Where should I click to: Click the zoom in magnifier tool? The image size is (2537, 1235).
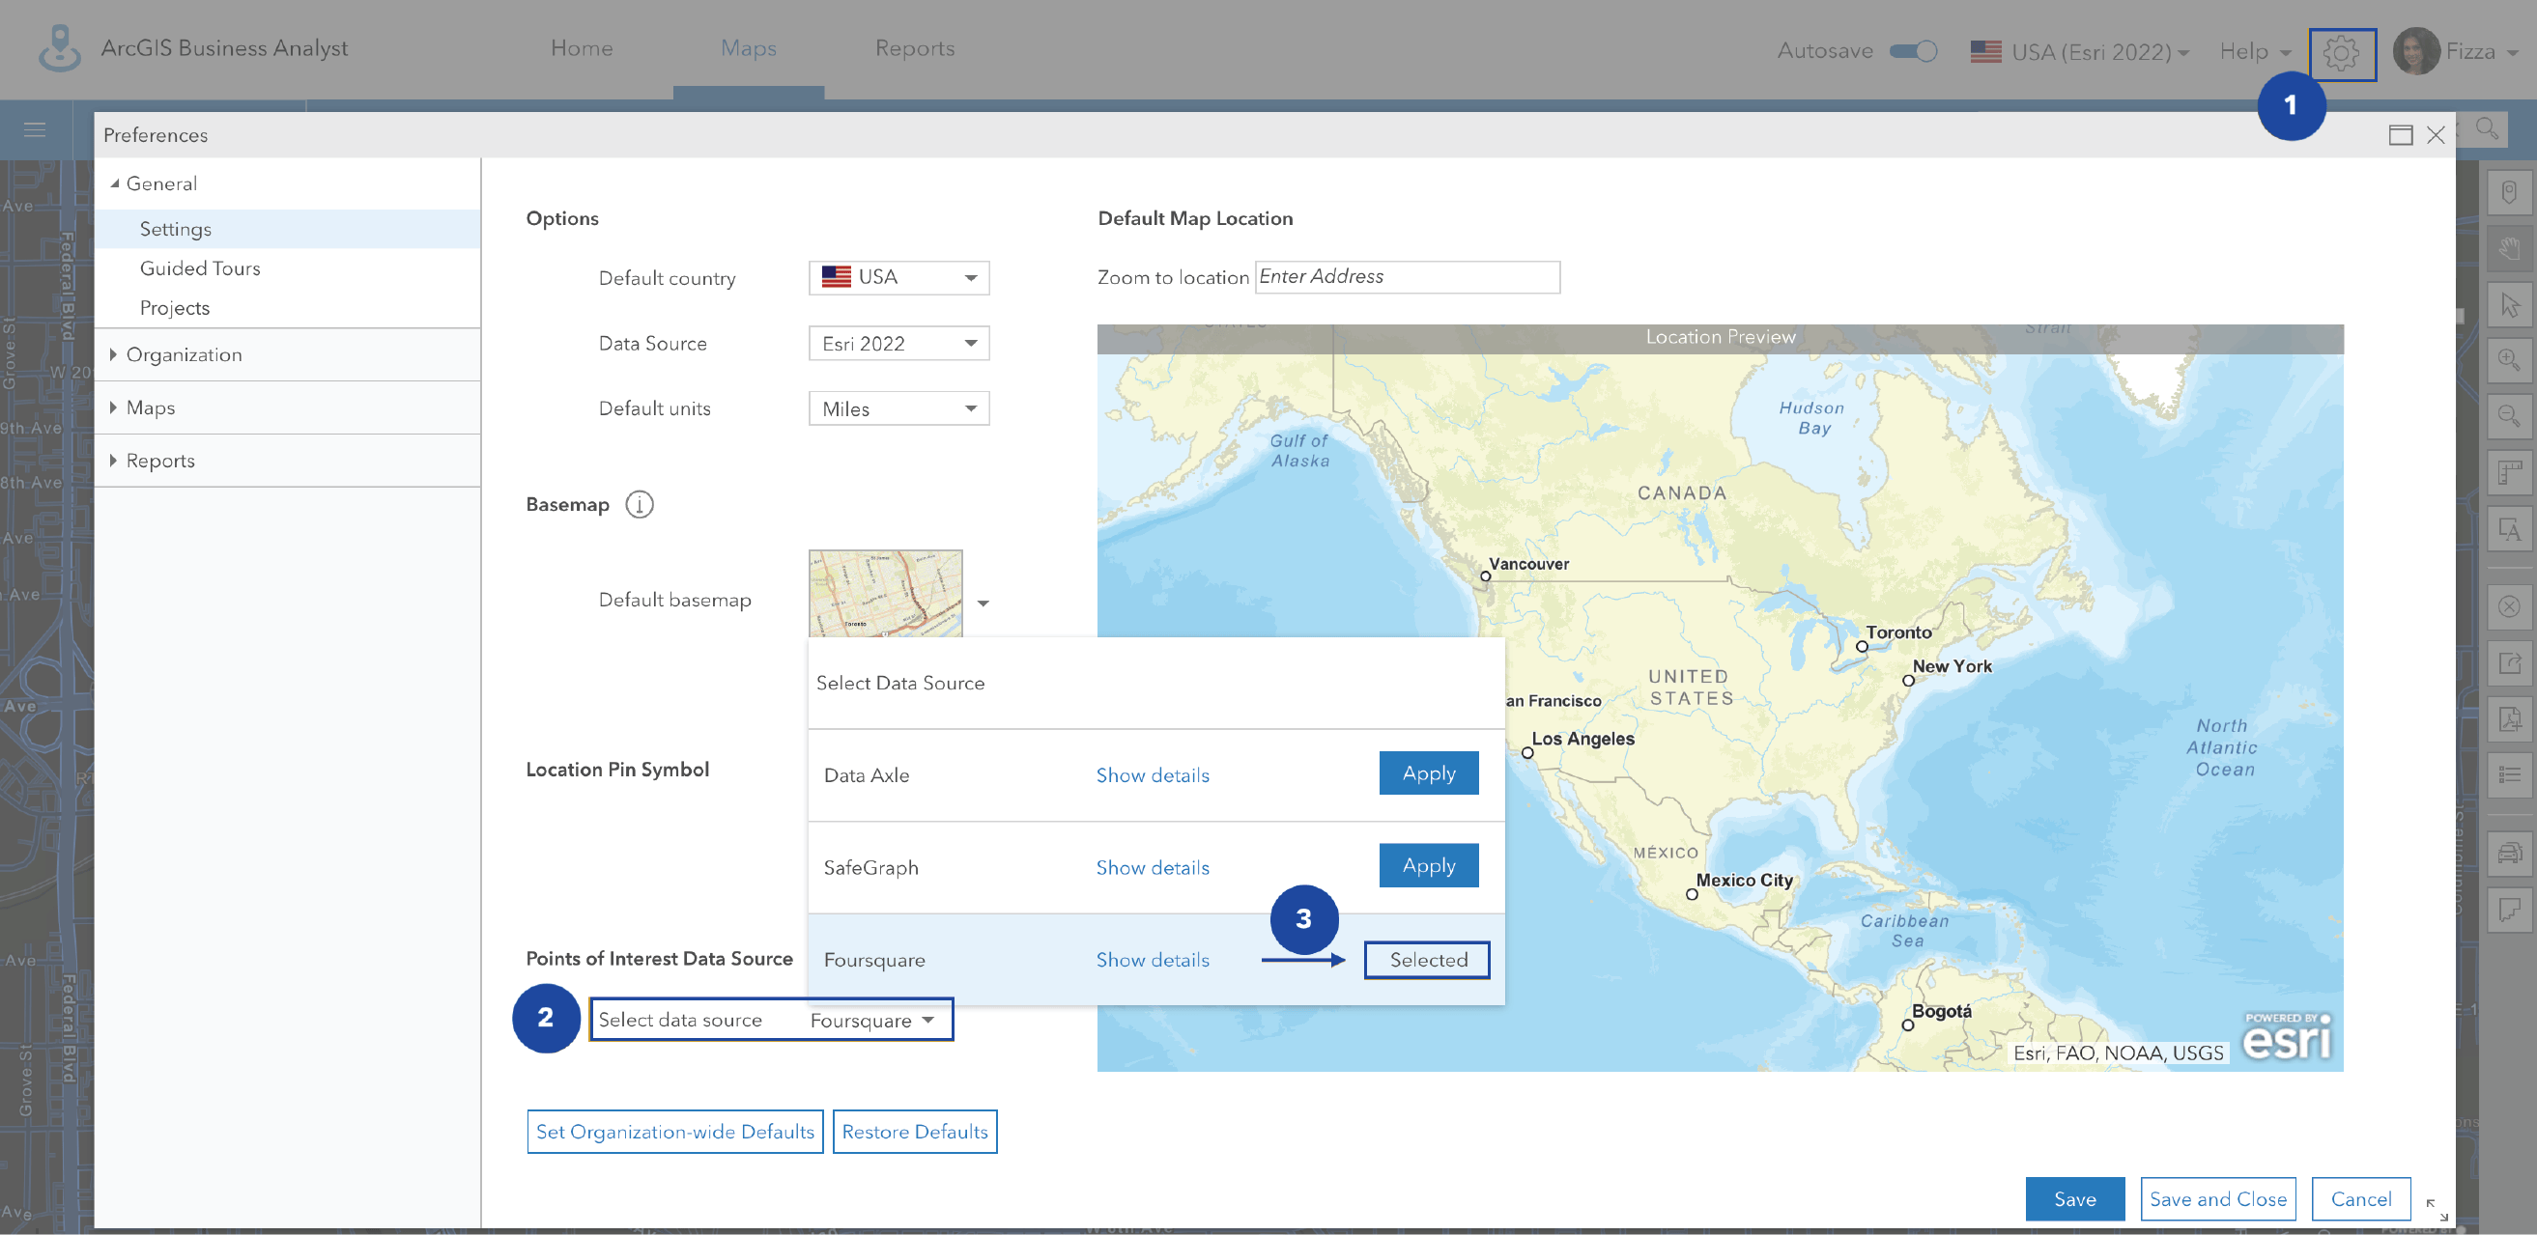[x=2508, y=360]
